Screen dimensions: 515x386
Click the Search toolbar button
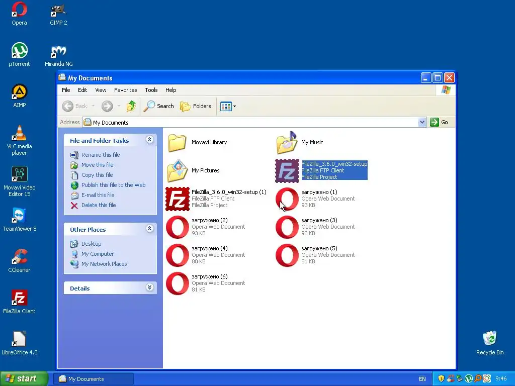point(159,106)
